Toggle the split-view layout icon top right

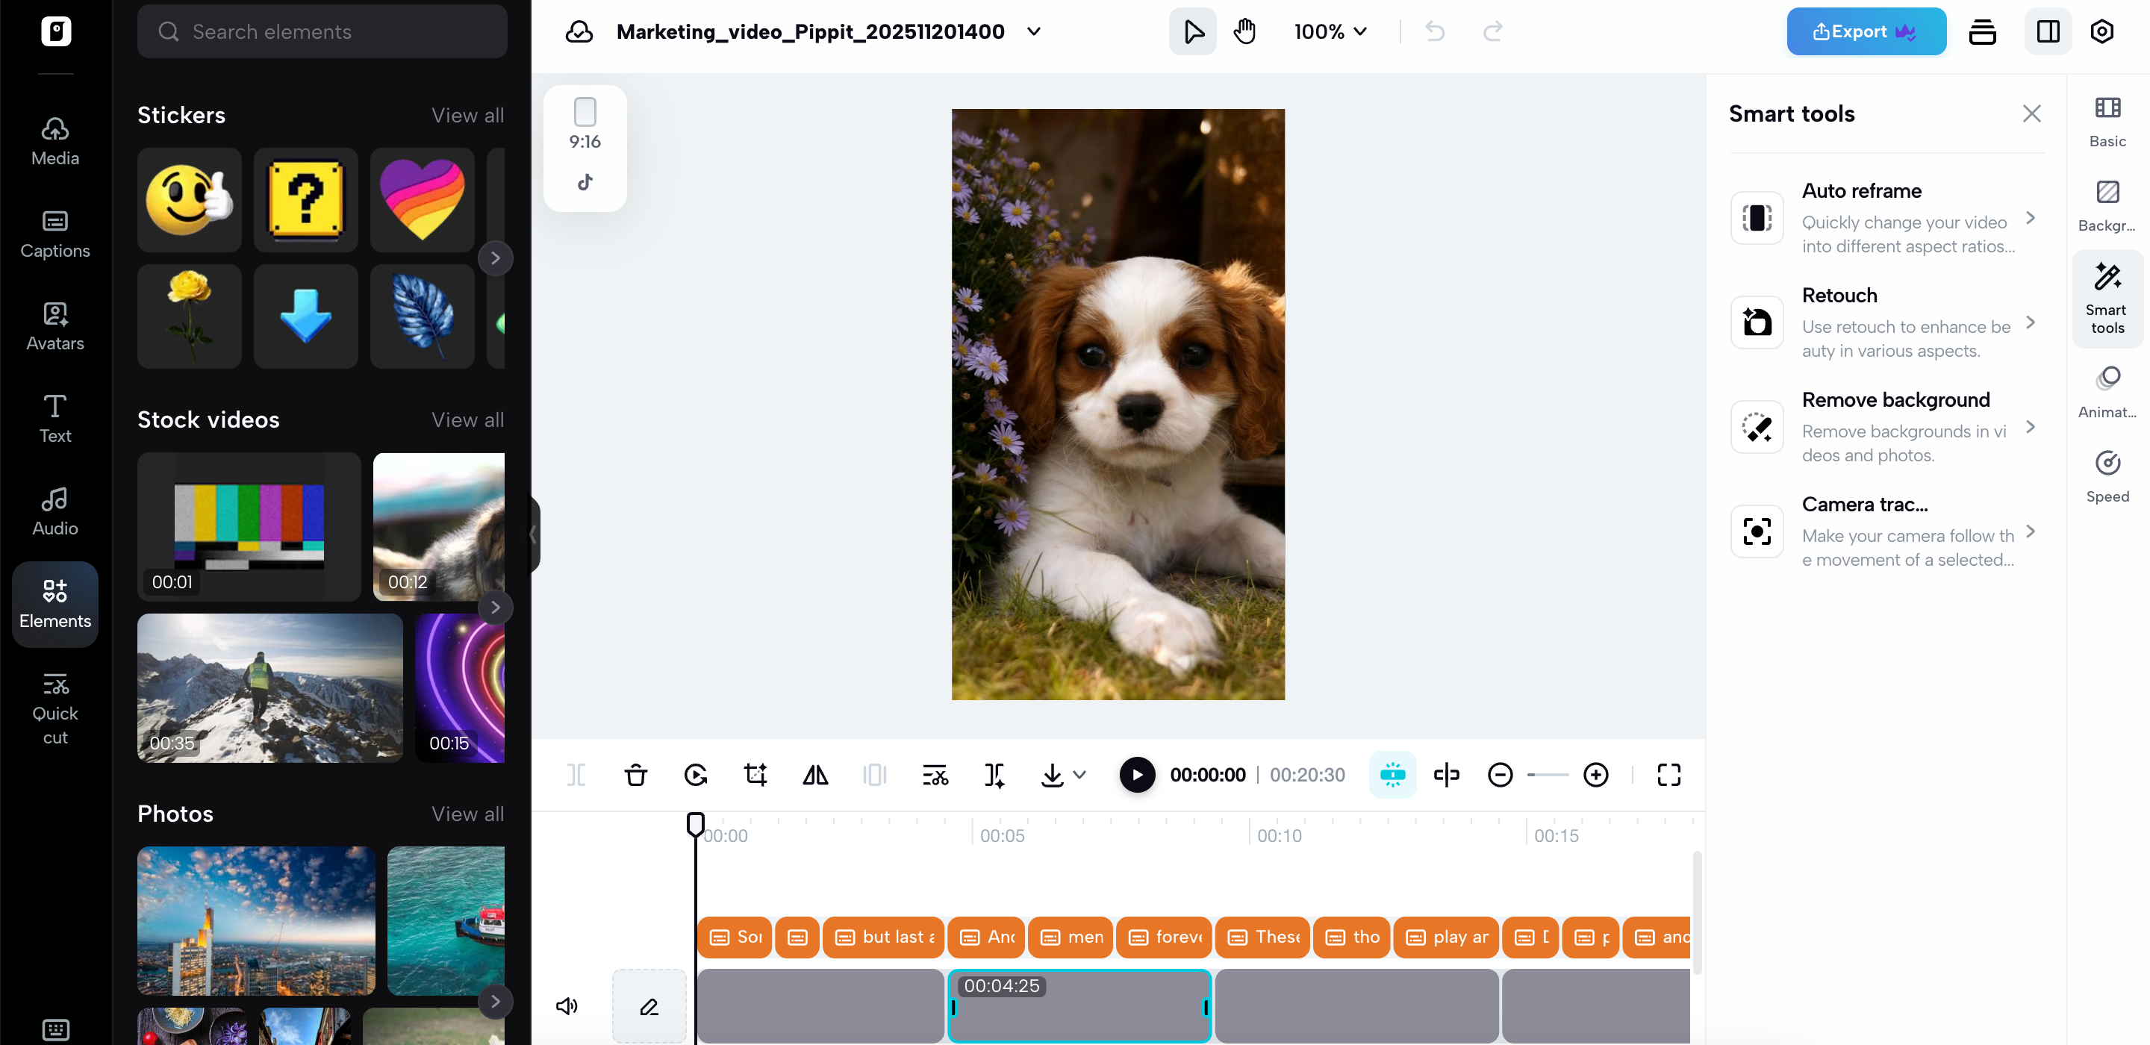[2048, 31]
